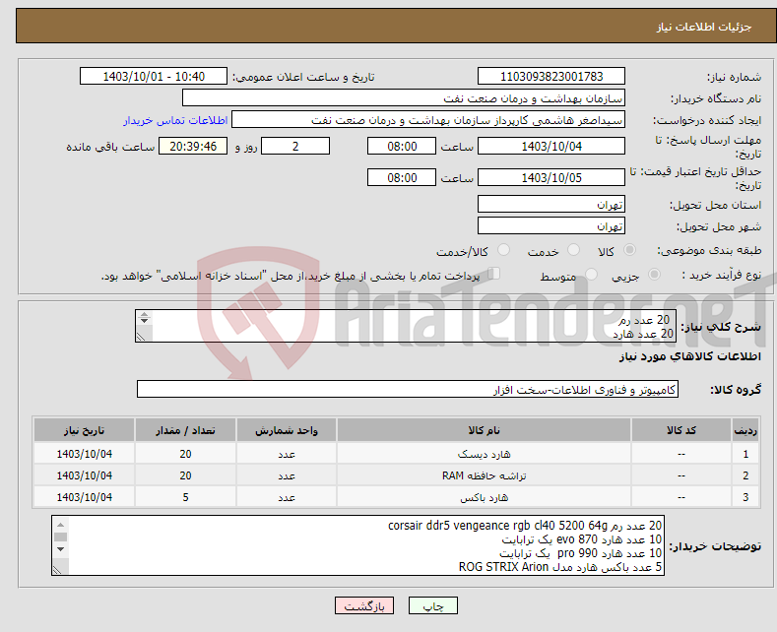This screenshot has width=777, height=632.
Task: Click the کد کالا column header
Action: click(x=681, y=430)
